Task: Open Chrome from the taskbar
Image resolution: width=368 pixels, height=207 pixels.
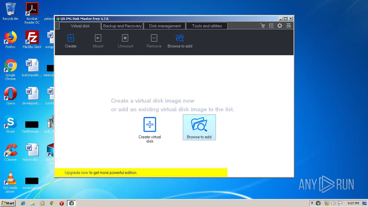Action: [52, 203]
